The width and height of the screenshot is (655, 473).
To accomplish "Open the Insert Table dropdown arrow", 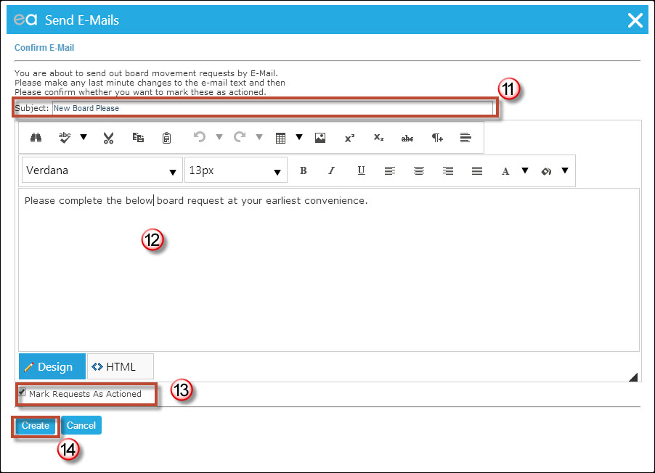I will click(299, 137).
